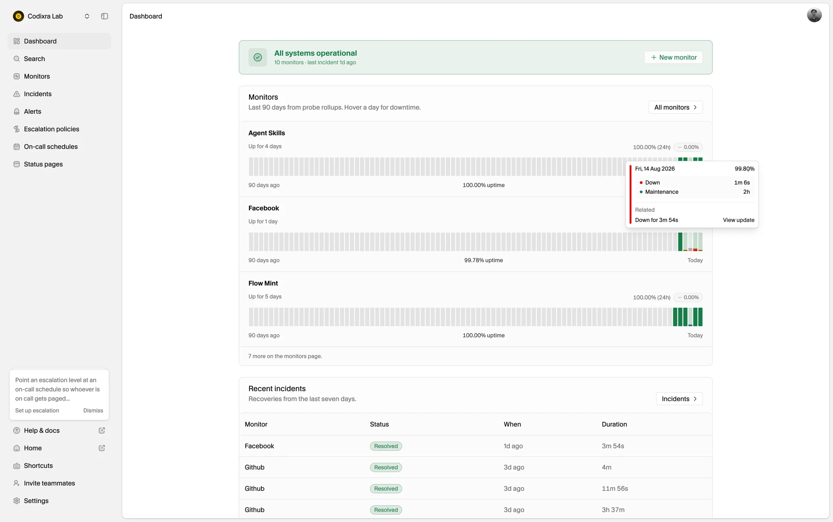
Task: Open the Agent Skills monitor
Action: tap(266, 133)
